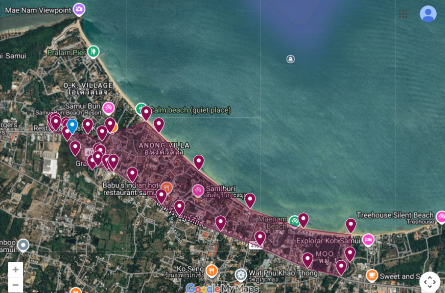Select the blue pin marker on map

click(x=72, y=125)
